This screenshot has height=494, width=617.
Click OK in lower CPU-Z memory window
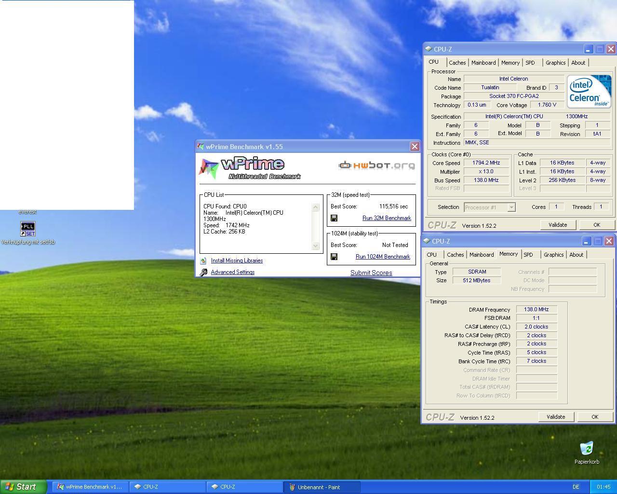coord(595,417)
